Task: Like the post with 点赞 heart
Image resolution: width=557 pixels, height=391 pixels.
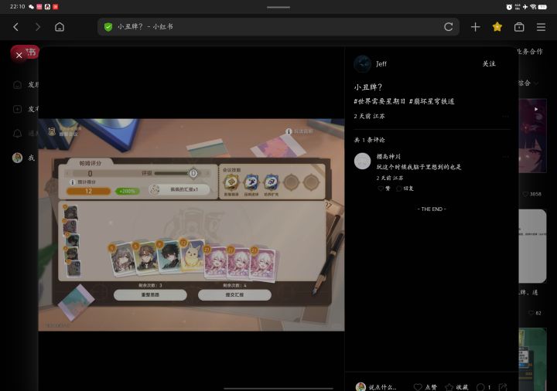Action: 425,387
